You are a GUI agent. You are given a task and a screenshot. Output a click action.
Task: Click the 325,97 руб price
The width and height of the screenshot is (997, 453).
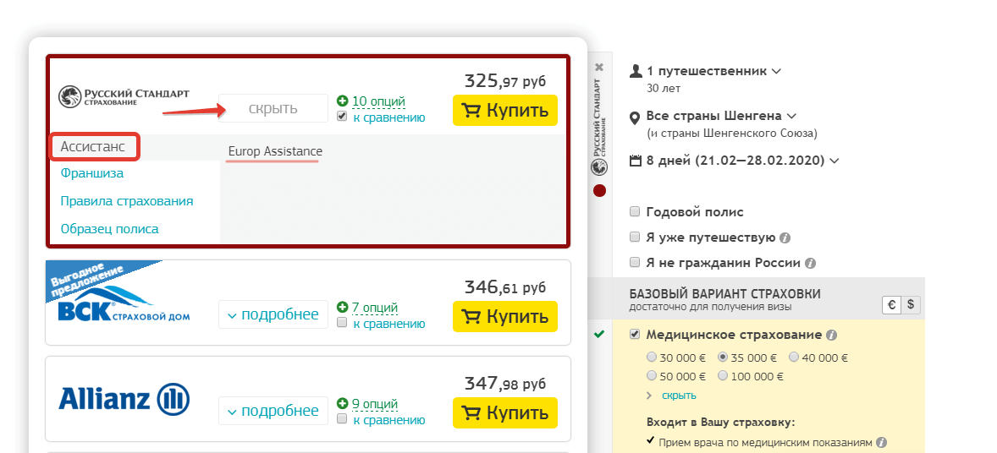pyautogui.click(x=505, y=81)
